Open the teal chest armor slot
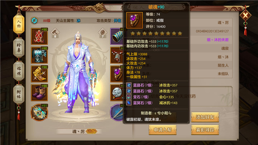Screen dimensions: 258x145 (x=39, y=55)
